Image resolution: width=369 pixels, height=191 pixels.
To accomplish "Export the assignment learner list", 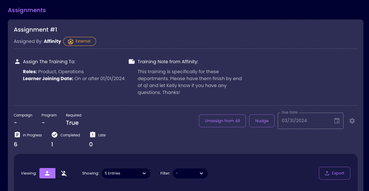I will tap(334, 173).
